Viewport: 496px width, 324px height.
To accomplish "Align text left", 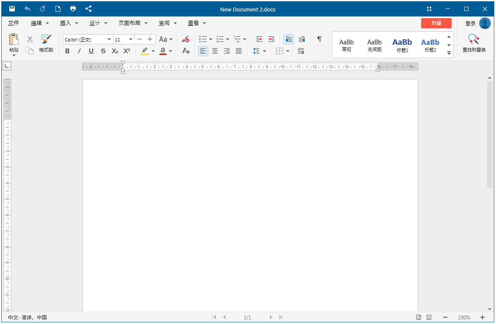I will tap(203, 51).
